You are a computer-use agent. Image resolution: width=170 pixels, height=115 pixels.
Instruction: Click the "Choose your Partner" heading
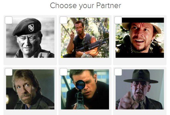[86, 6]
